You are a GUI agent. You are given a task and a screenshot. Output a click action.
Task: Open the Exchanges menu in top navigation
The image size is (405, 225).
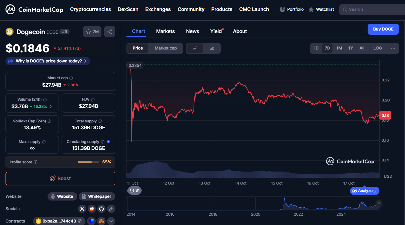(158, 9)
